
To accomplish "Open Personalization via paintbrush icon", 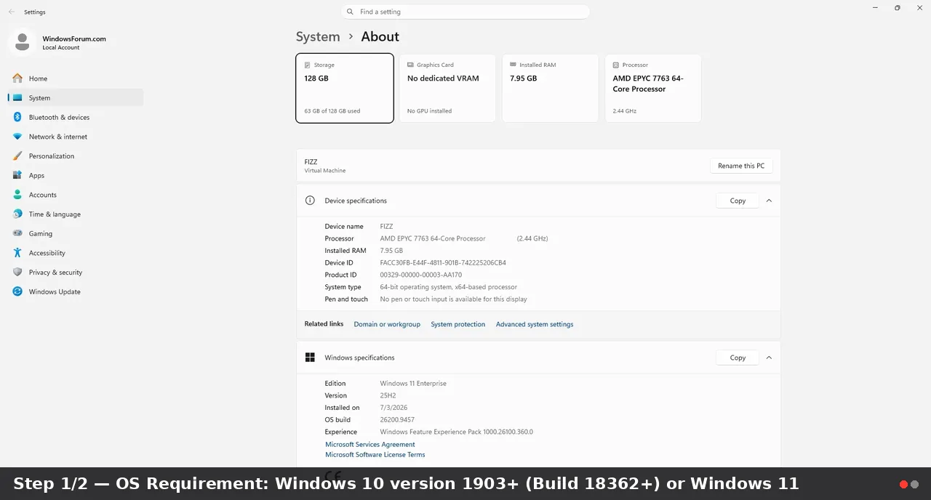I will 17,156.
